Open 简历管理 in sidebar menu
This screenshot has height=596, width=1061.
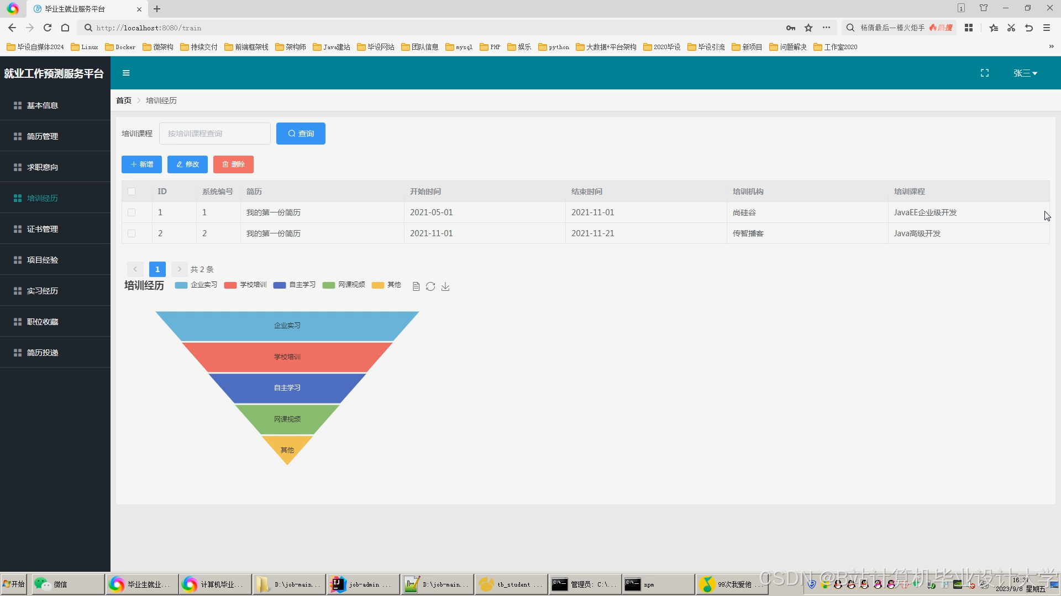click(43, 136)
